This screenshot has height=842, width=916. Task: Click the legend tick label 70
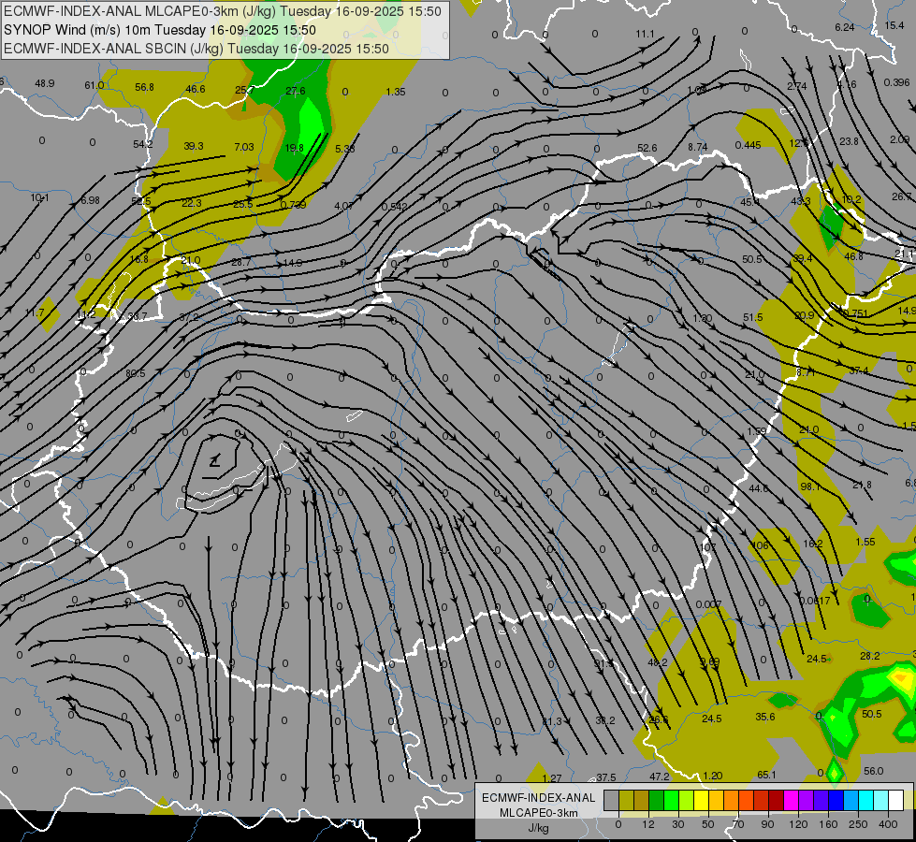738,824
